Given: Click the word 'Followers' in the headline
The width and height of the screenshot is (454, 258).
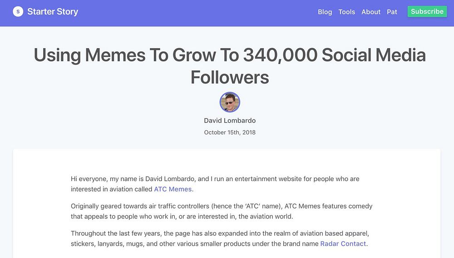Looking at the screenshot, I should click(x=230, y=77).
